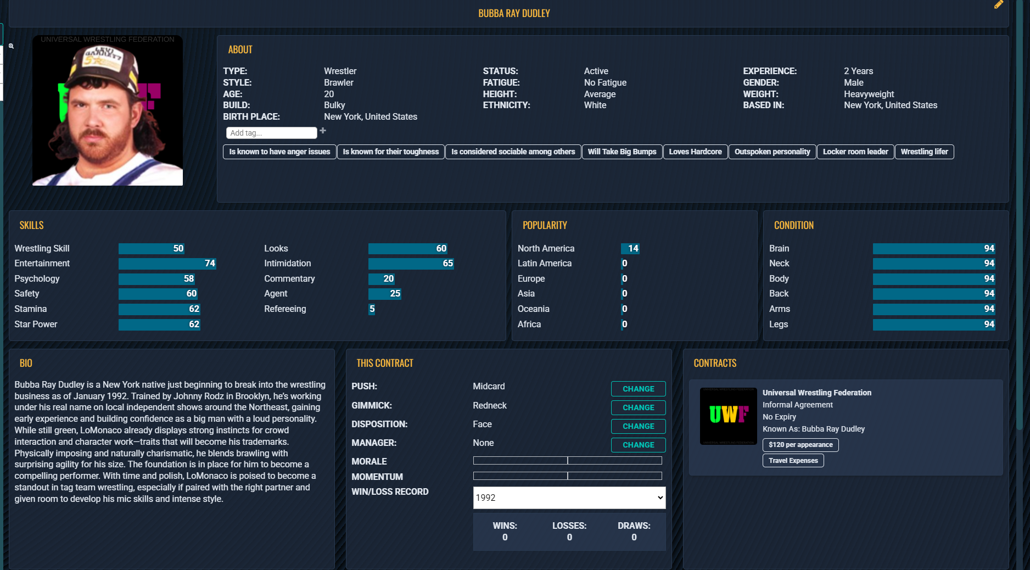The image size is (1030, 570).
Task: Click the '2 Years' experience value
Action: 858,71
